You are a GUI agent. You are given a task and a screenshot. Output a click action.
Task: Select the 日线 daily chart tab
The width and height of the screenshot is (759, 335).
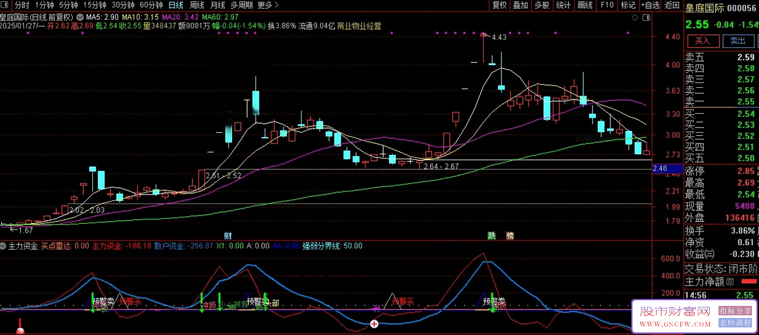(176, 5)
